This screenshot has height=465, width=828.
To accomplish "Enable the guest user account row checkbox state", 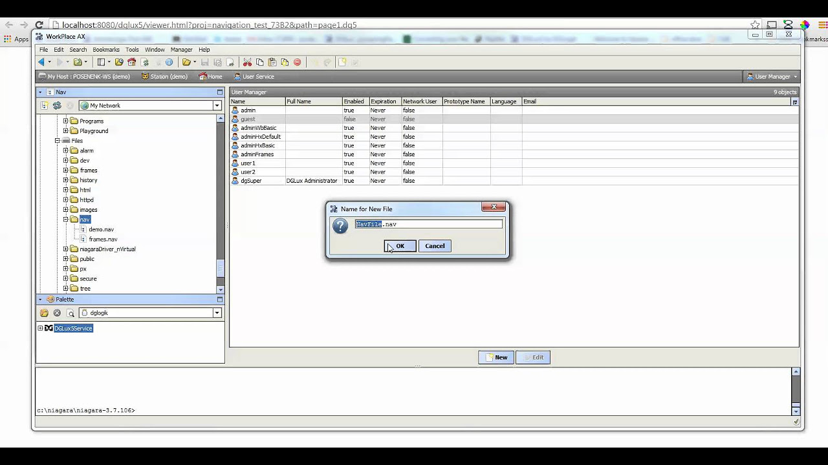I will 350,119.
